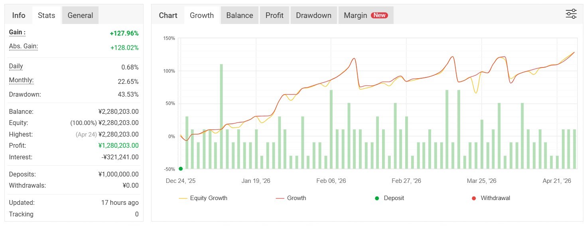
Task: Click the underlined Monthly label
Action: (x=21, y=80)
